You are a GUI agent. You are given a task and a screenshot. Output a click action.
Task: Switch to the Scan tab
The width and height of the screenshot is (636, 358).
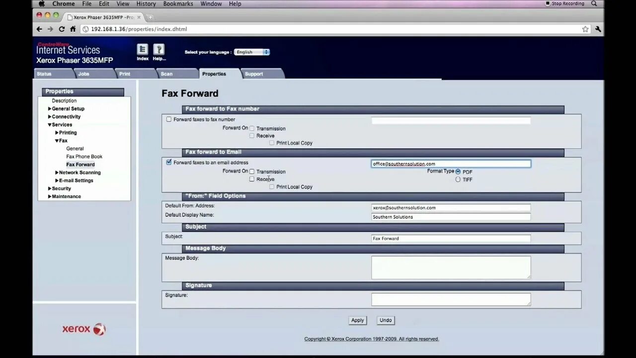click(177, 74)
